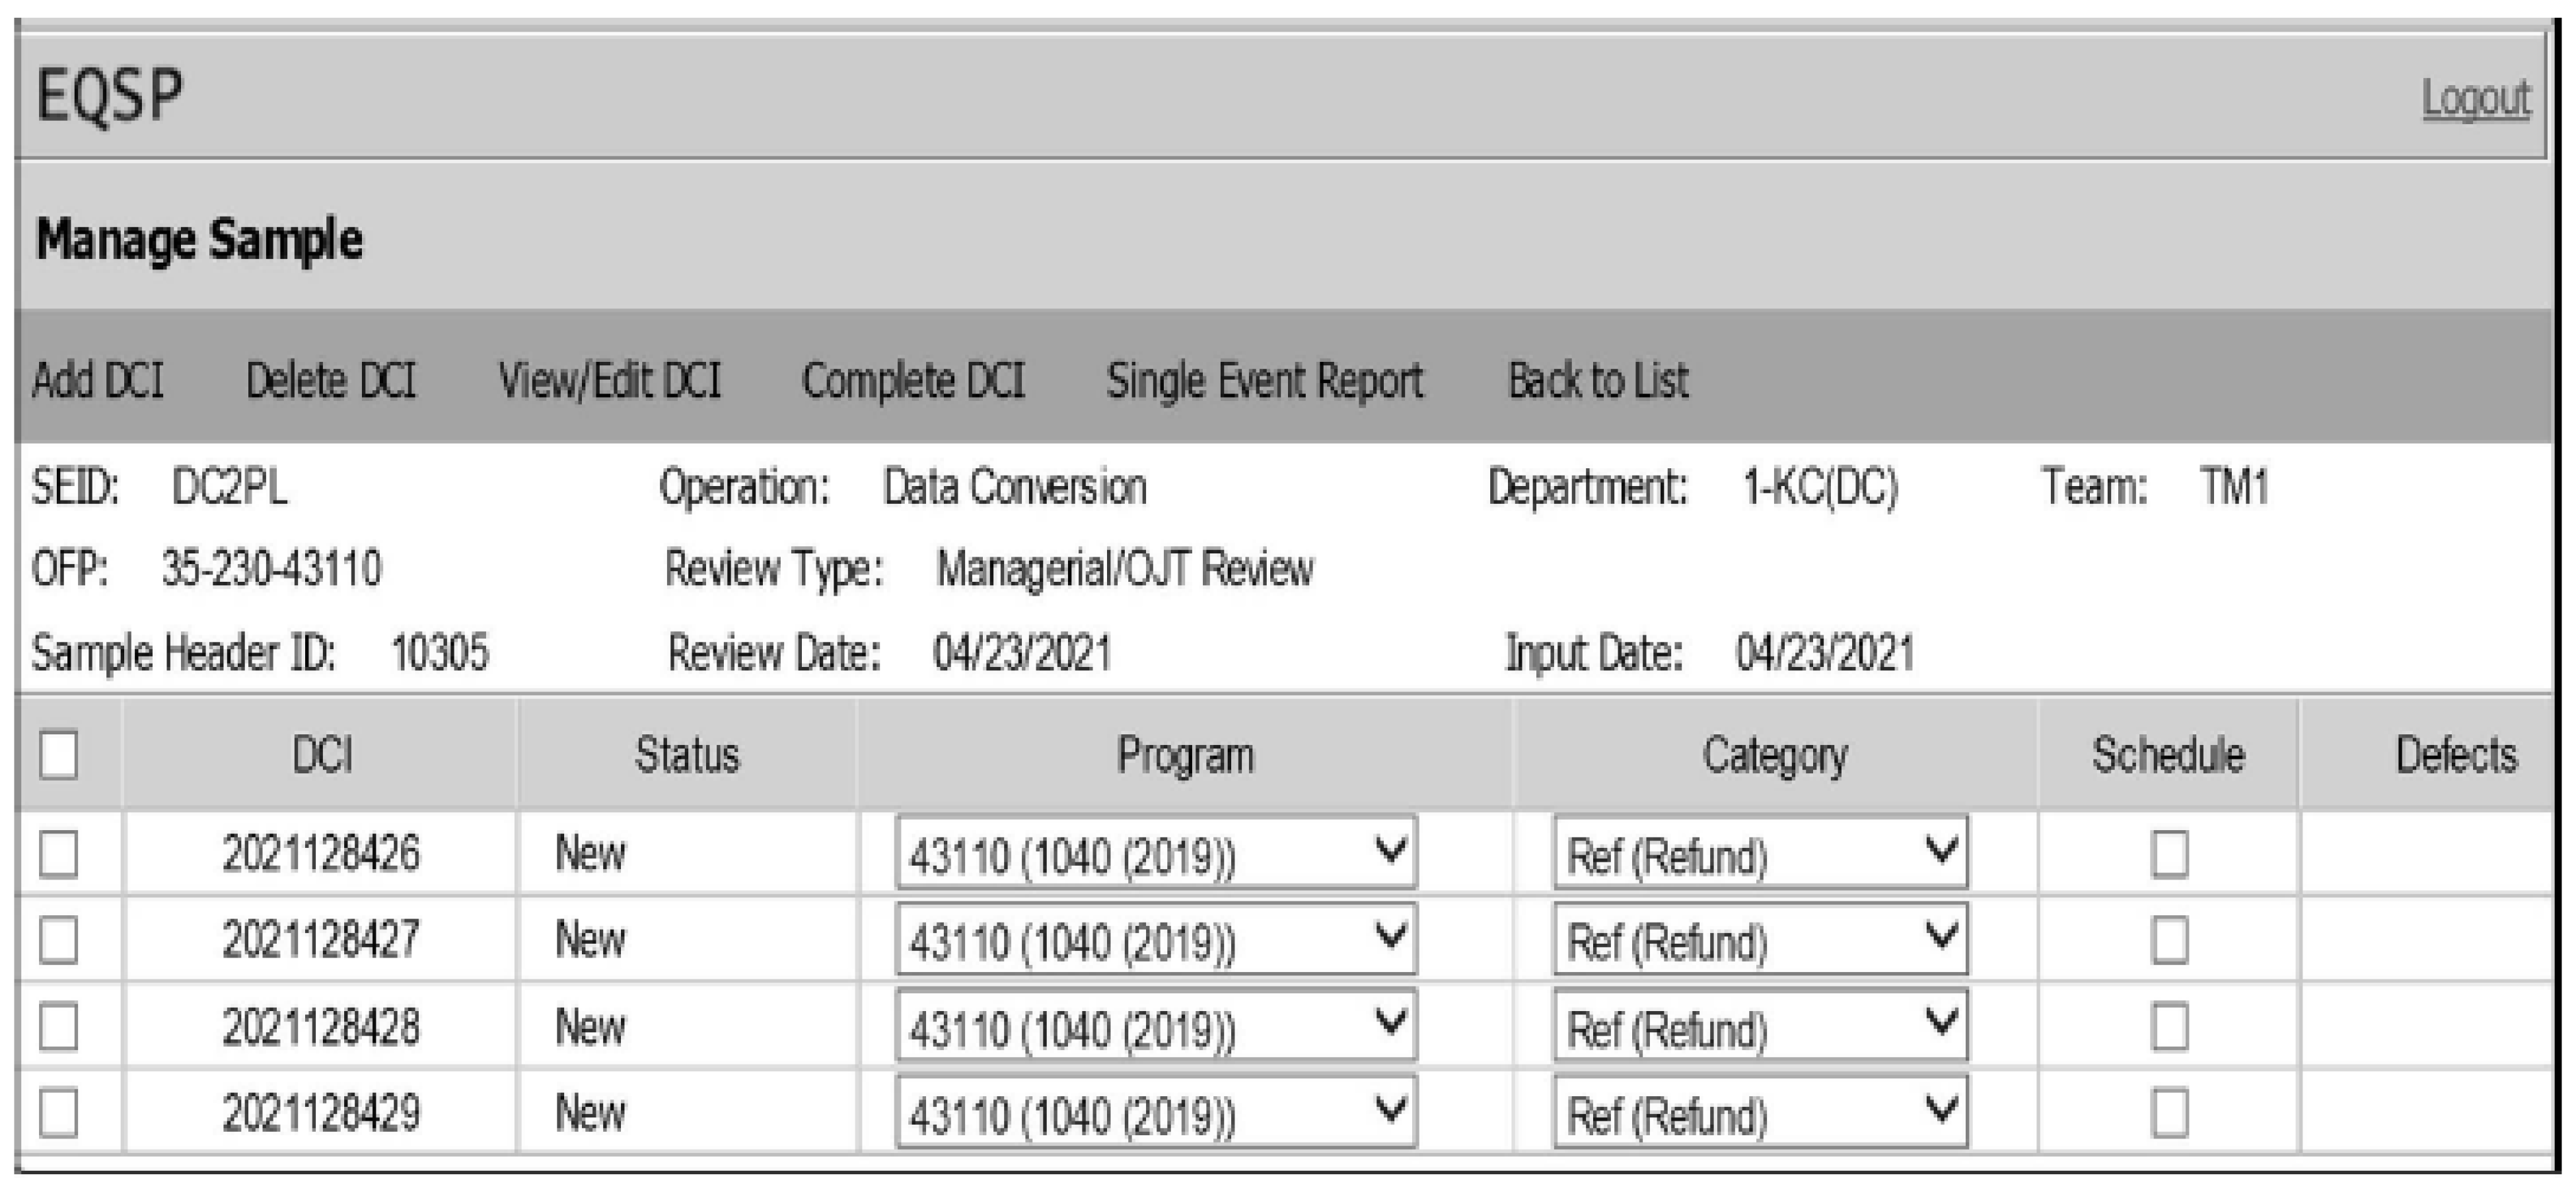Go Back to List

(1597, 381)
